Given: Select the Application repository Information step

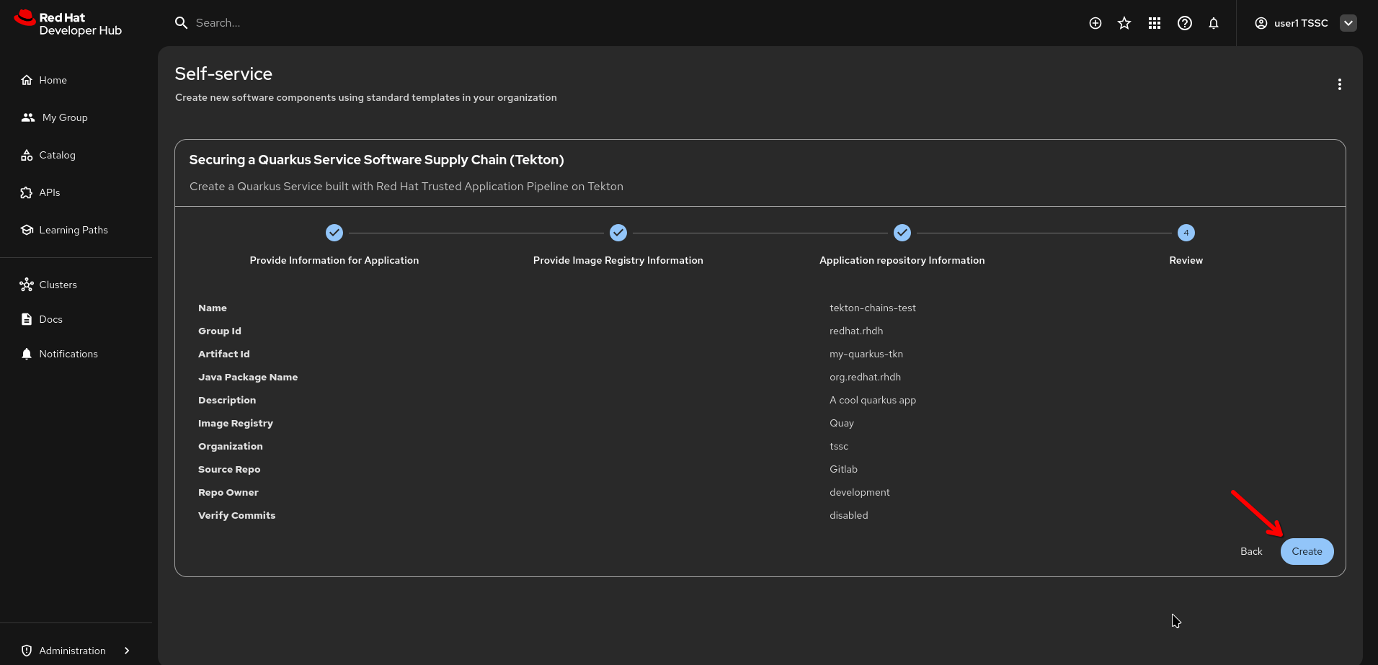Looking at the screenshot, I should click(902, 233).
